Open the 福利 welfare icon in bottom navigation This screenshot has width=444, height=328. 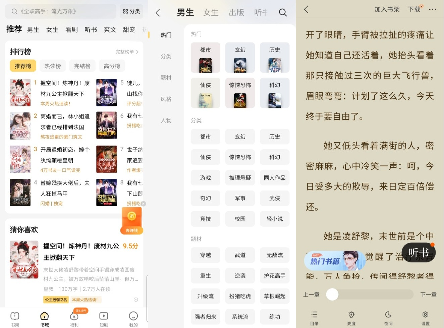74,319
